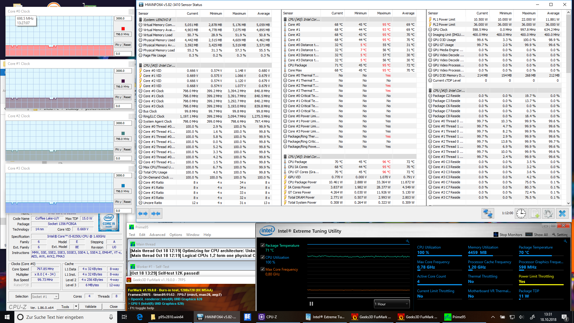
Task: Expand the CPU-Z Tools dropdown arrow
Action: pos(76,307)
